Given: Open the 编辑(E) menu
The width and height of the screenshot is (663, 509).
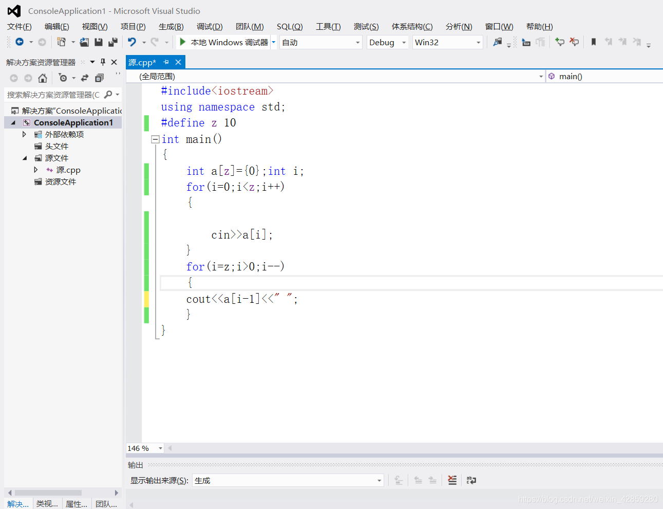Looking at the screenshot, I should click(57, 27).
